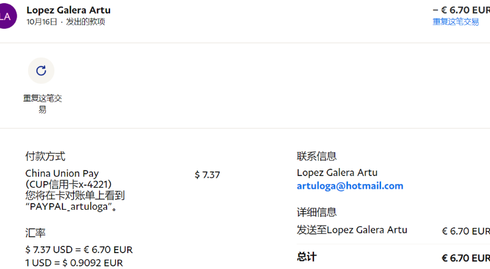
Task: Click the 重复这笔交易 label under the repeat icon
Action: 43,104
